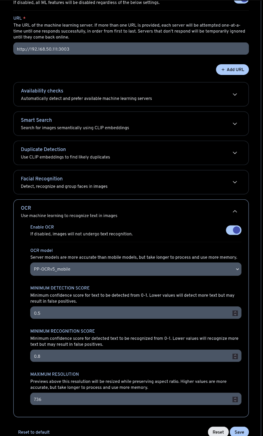Adjust the maximum resolution stepper

tap(235, 399)
